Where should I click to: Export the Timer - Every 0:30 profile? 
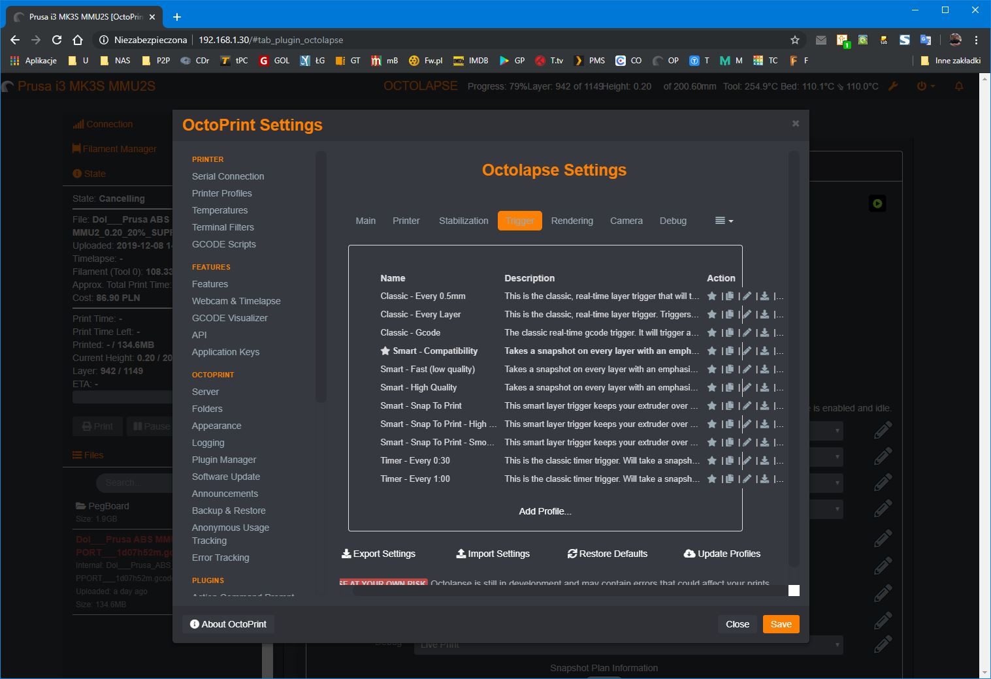[x=764, y=460]
